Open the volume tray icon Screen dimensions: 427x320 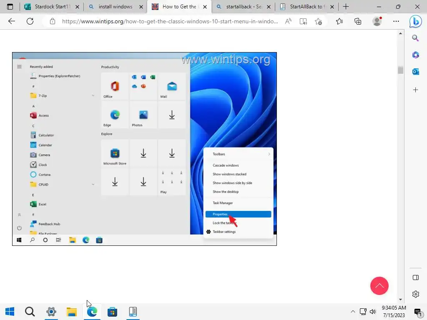pyautogui.click(x=373, y=312)
